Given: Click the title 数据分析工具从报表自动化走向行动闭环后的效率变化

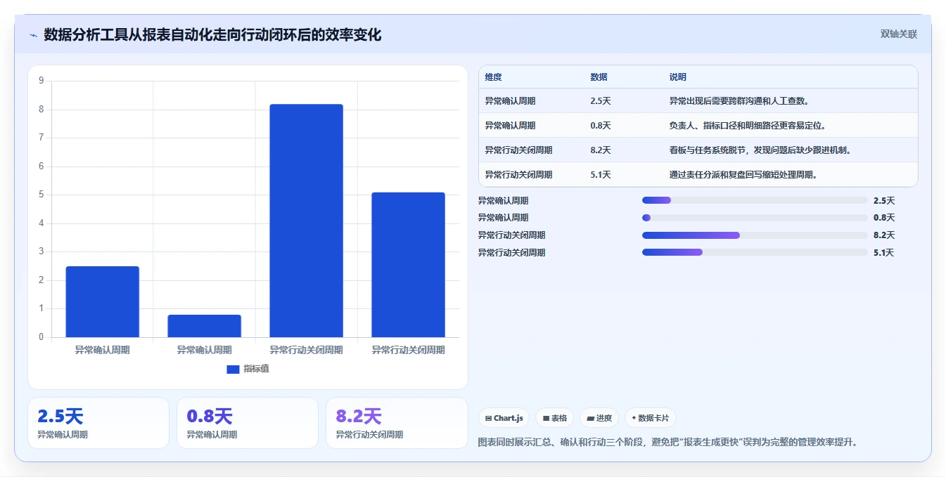Looking at the screenshot, I should tap(212, 34).
